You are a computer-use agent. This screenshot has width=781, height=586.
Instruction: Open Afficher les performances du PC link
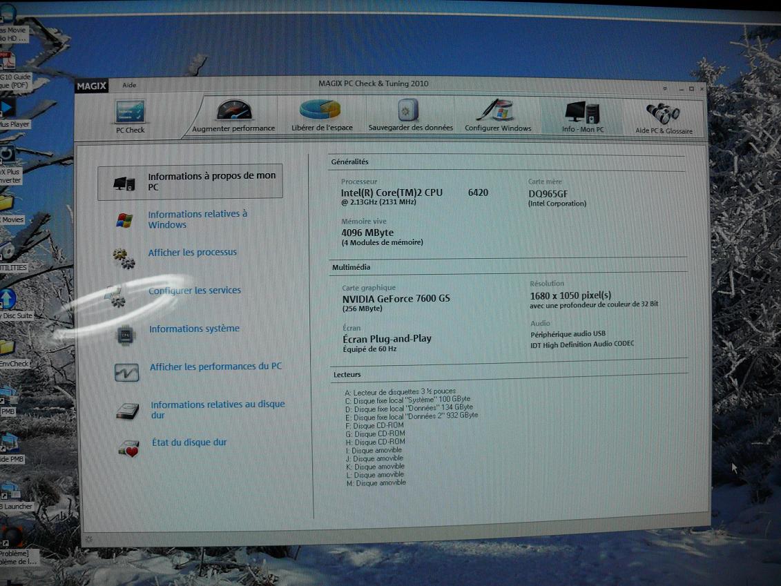tap(215, 367)
